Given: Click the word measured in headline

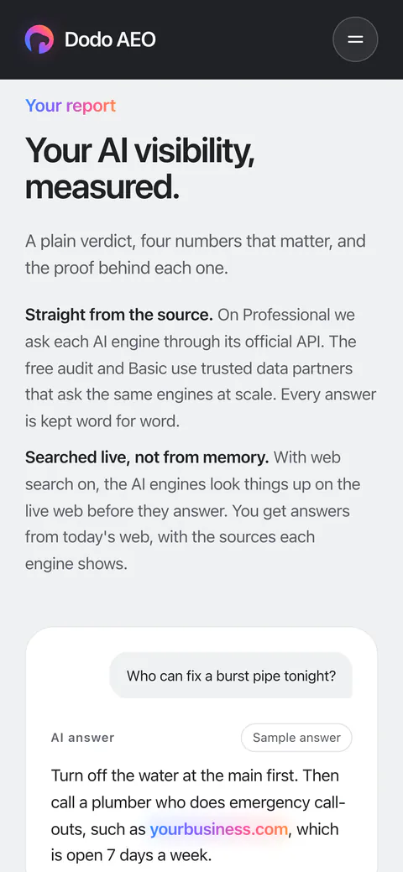Looking at the screenshot, I should 102,188.
